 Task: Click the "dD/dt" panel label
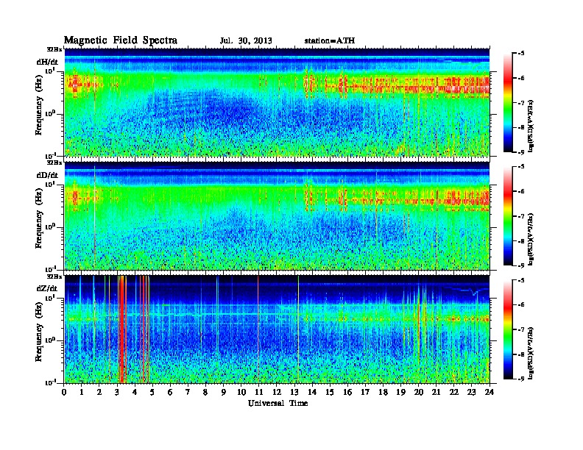coord(47,175)
